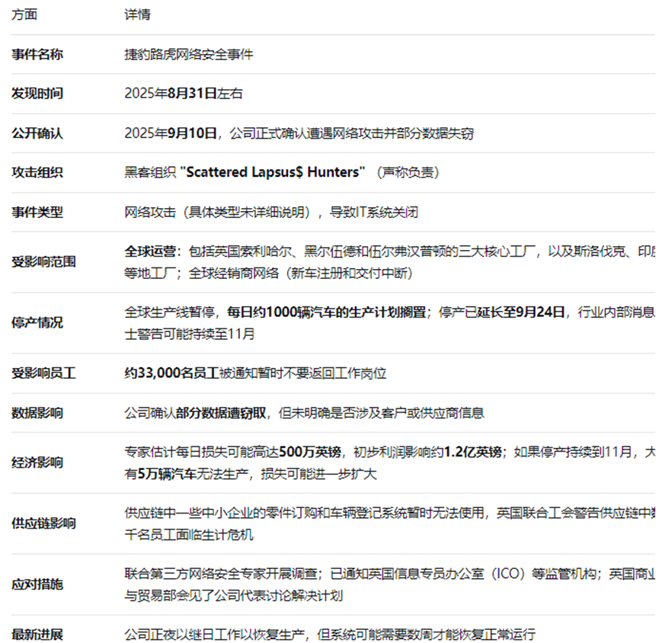Click the bold 1.2亿英镑 figure
Viewport: 659px width, 643px height.
point(473,452)
